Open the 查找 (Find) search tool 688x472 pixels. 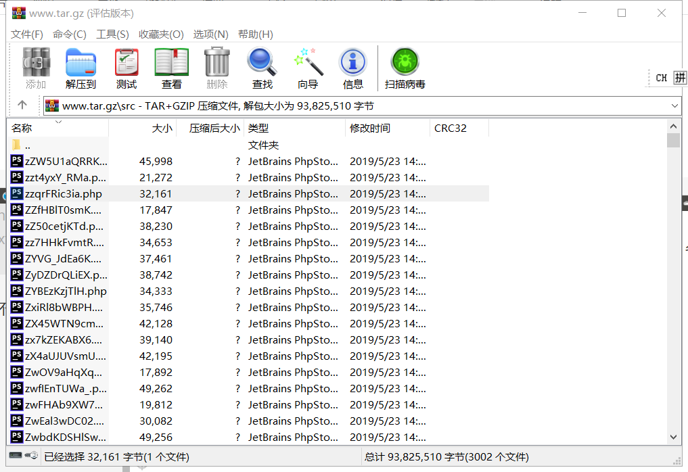click(x=261, y=68)
